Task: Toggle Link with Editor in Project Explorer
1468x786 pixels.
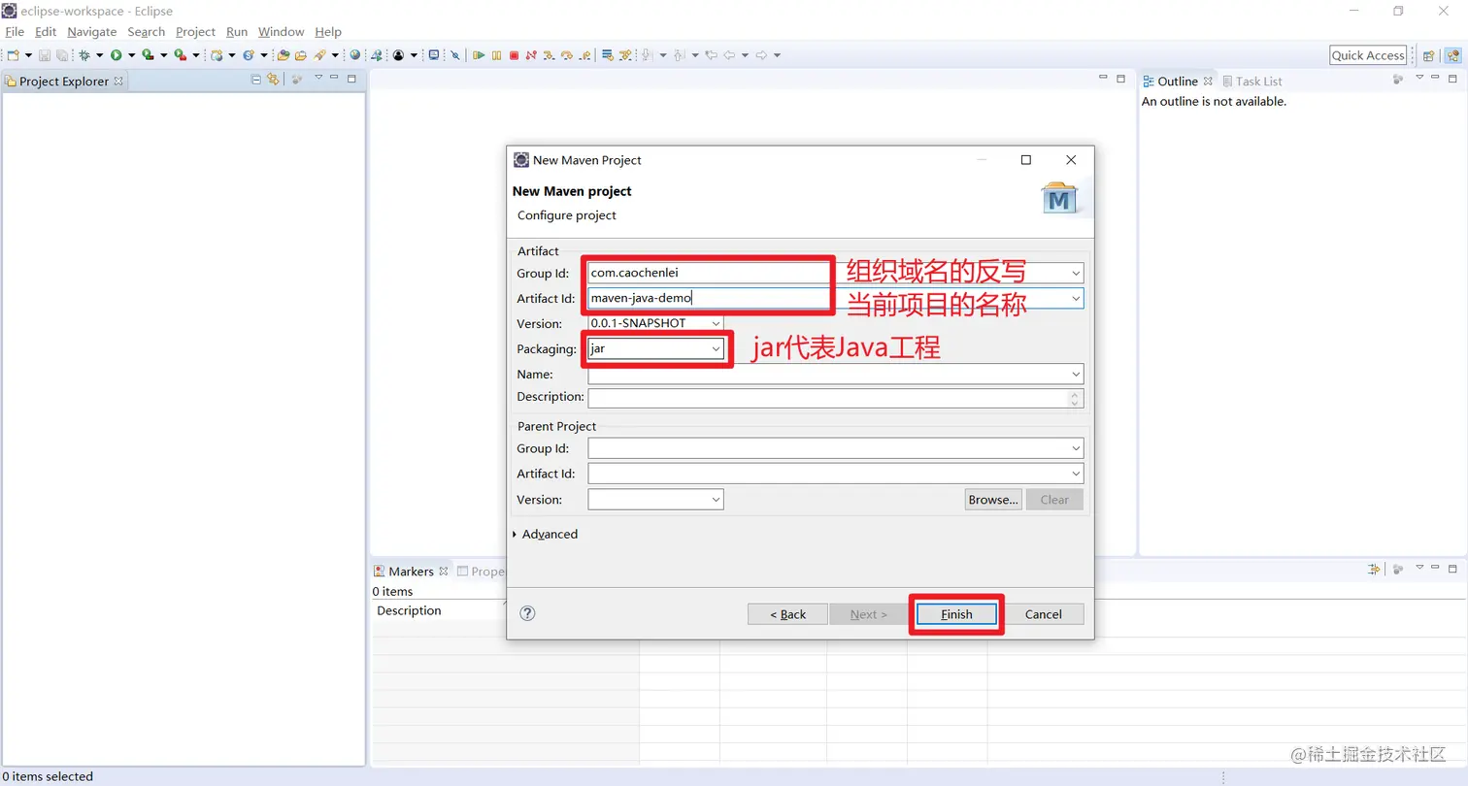Action: point(273,80)
